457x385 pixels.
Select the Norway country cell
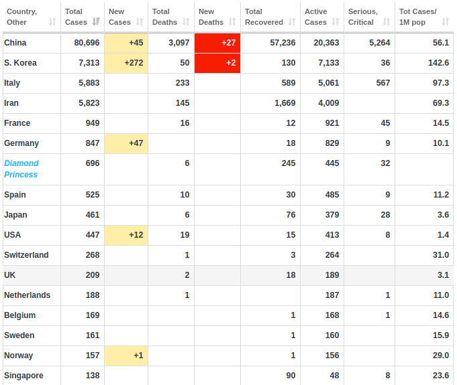click(x=32, y=356)
